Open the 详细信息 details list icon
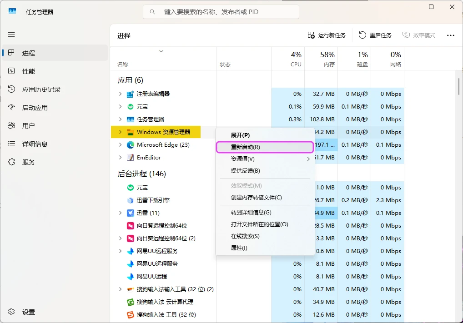This screenshot has height=323, width=463. click(x=11, y=144)
